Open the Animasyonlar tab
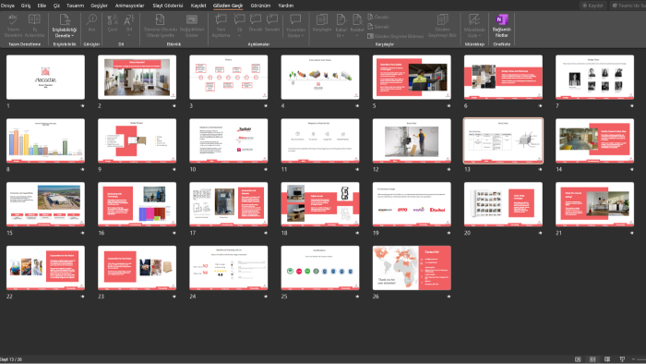646x364 pixels. click(130, 6)
